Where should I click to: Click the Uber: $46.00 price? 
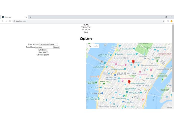[43, 52]
